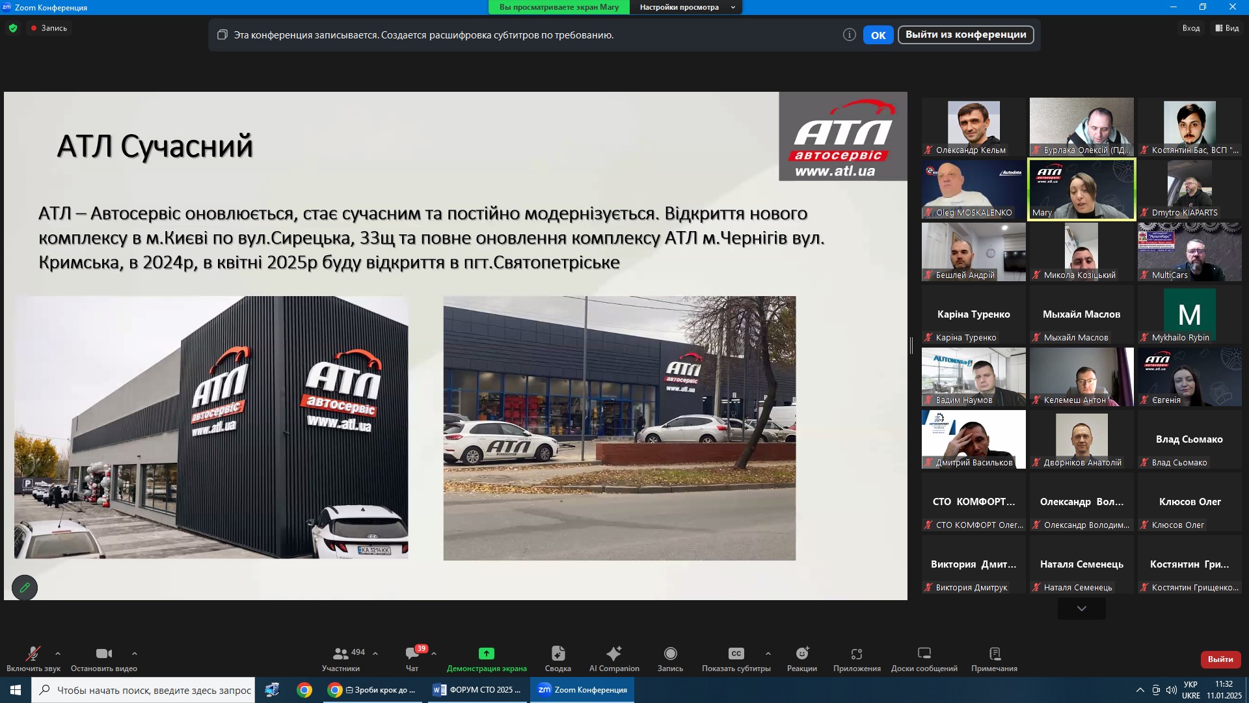Image resolution: width=1249 pixels, height=703 pixels.
Task: Select Олександр Кельм video thumbnail
Action: point(973,127)
